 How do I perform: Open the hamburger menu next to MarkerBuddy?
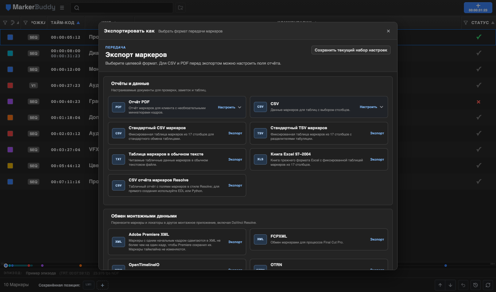click(62, 7)
